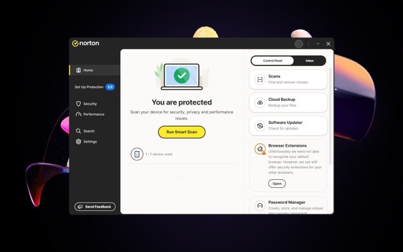Click the Search magnifier icon
Screen dimensions: 403x252
(79, 131)
